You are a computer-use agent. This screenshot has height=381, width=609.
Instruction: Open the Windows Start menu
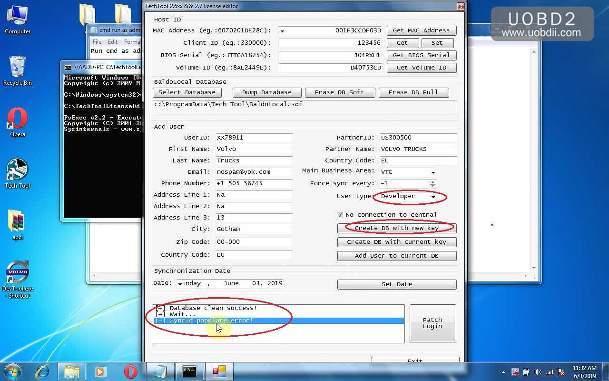tap(13, 371)
